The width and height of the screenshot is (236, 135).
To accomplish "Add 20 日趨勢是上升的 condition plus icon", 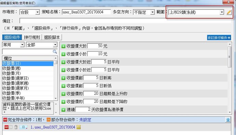I will pyautogui.click(x=63, y=94).
